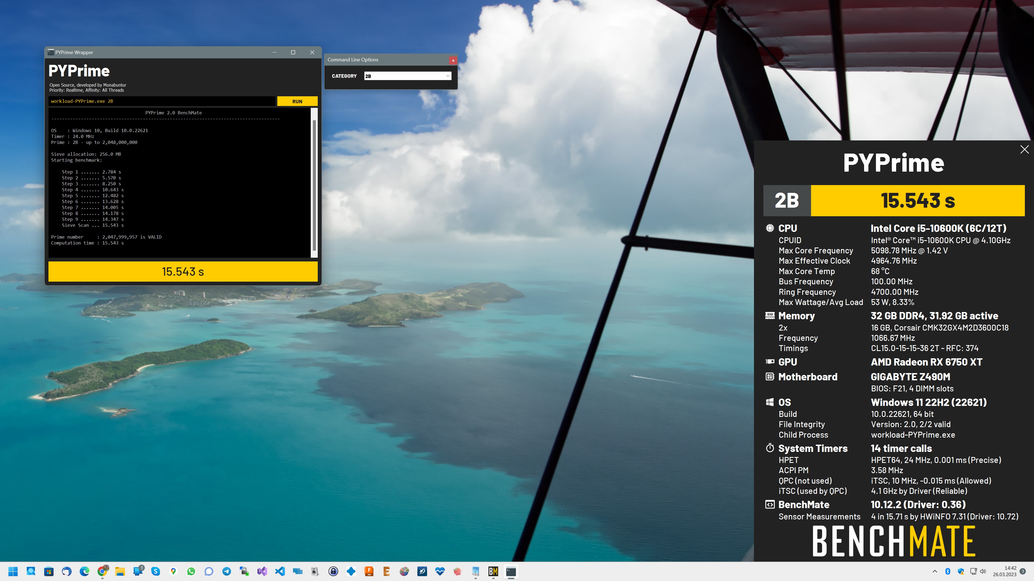Open Fusion 360 from the taskbar

click(x=369, y=571)
